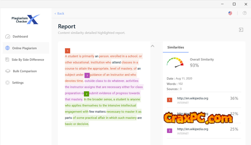
Task: Click purple source marker 3 in text
Action: pos(87,75)
